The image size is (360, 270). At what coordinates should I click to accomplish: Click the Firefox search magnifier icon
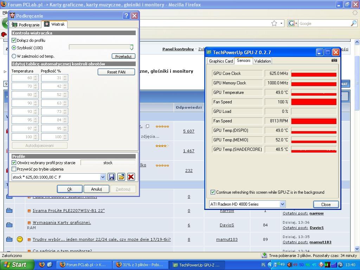tap(353, 23)
